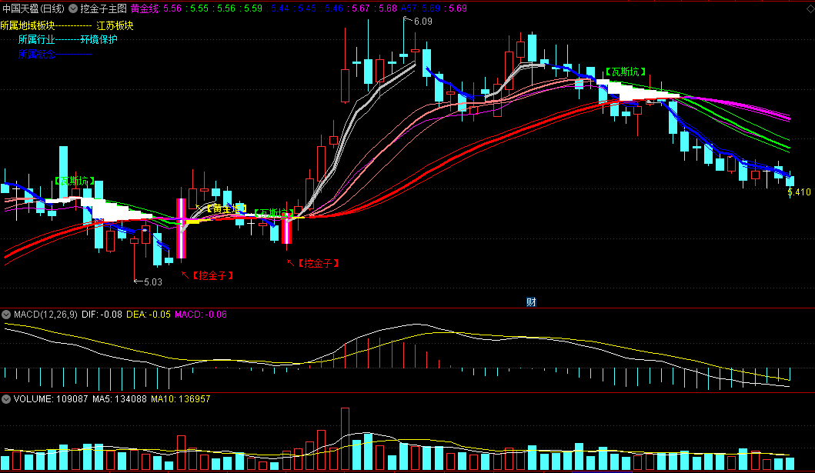Click the MA5: 134088 volume value

coord(119,398)
